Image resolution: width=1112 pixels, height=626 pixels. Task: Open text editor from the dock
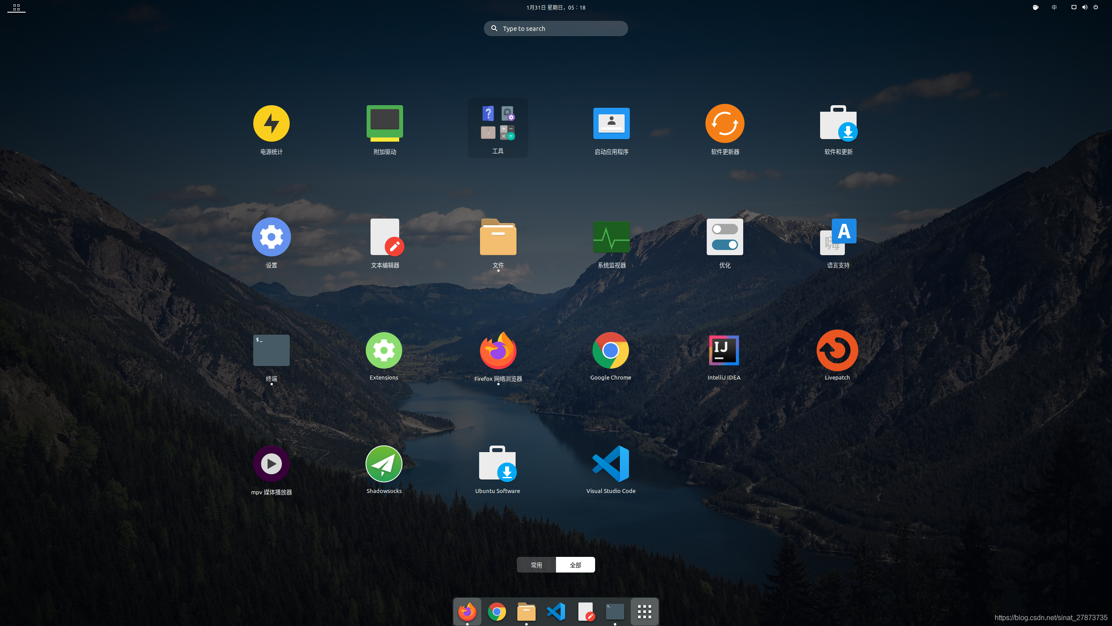click(586, 612)
